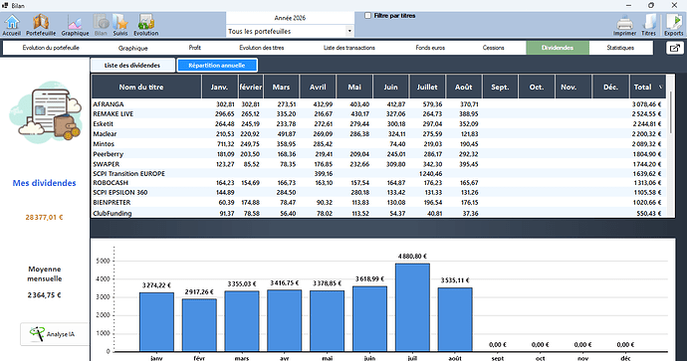This screenshot has height=361, width=687.
Task: Switch to Evolution du portefeuille tab
Action: (x=51, y=48)
